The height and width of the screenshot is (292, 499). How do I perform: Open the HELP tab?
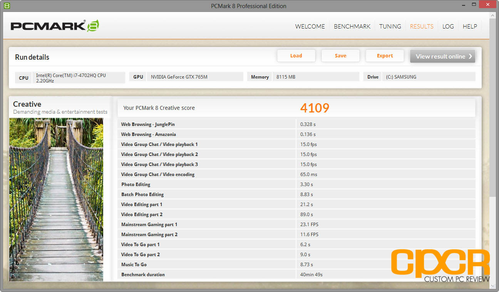click(x=470, y=27)
